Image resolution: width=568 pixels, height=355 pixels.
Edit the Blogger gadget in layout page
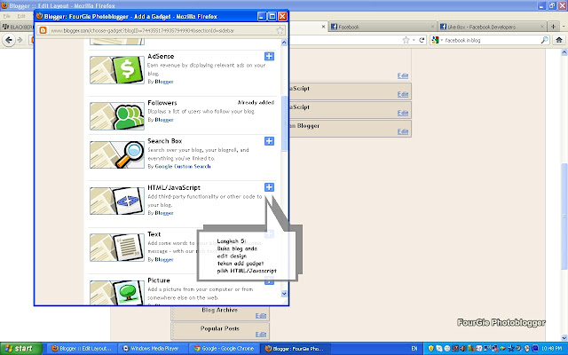point(402,131)
